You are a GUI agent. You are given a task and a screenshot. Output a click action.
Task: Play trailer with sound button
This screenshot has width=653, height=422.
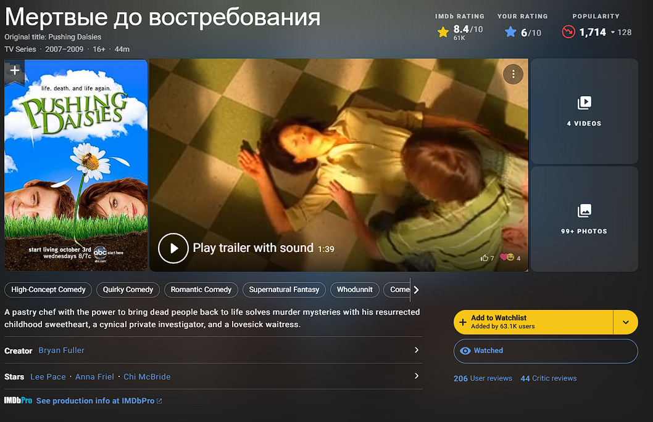pyautogui.click(x=173, y=248)
